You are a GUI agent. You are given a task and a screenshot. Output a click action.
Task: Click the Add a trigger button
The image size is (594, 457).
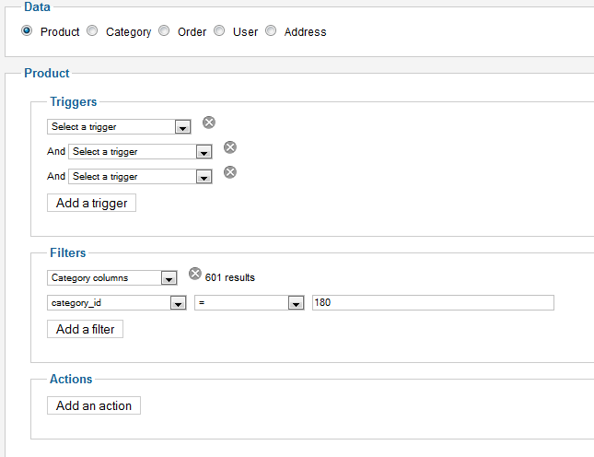tap(91, 203)
